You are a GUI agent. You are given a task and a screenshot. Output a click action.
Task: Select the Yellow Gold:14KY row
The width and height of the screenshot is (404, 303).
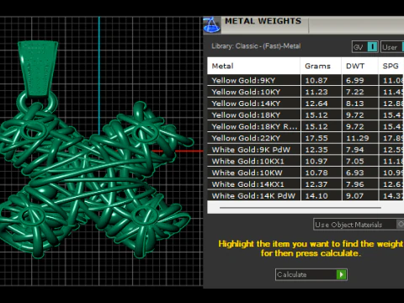[x=306, y=104]
